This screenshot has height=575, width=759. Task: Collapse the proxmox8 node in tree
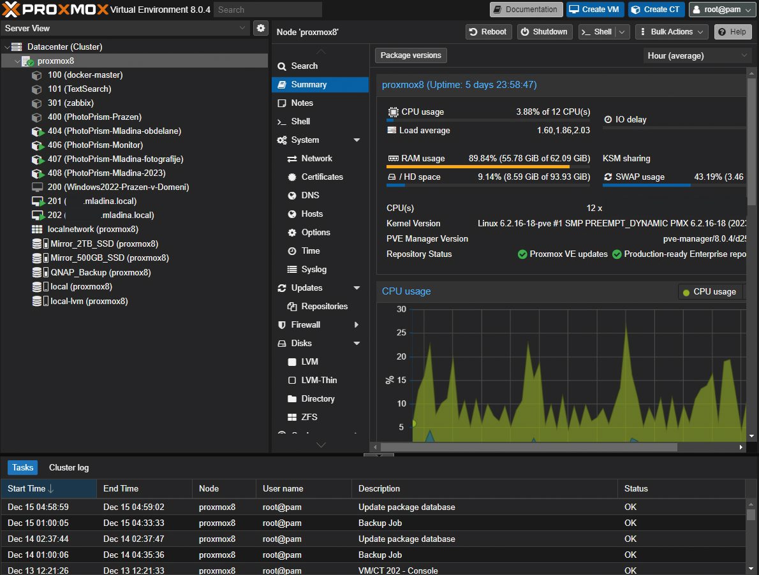(x=17, y=61)
